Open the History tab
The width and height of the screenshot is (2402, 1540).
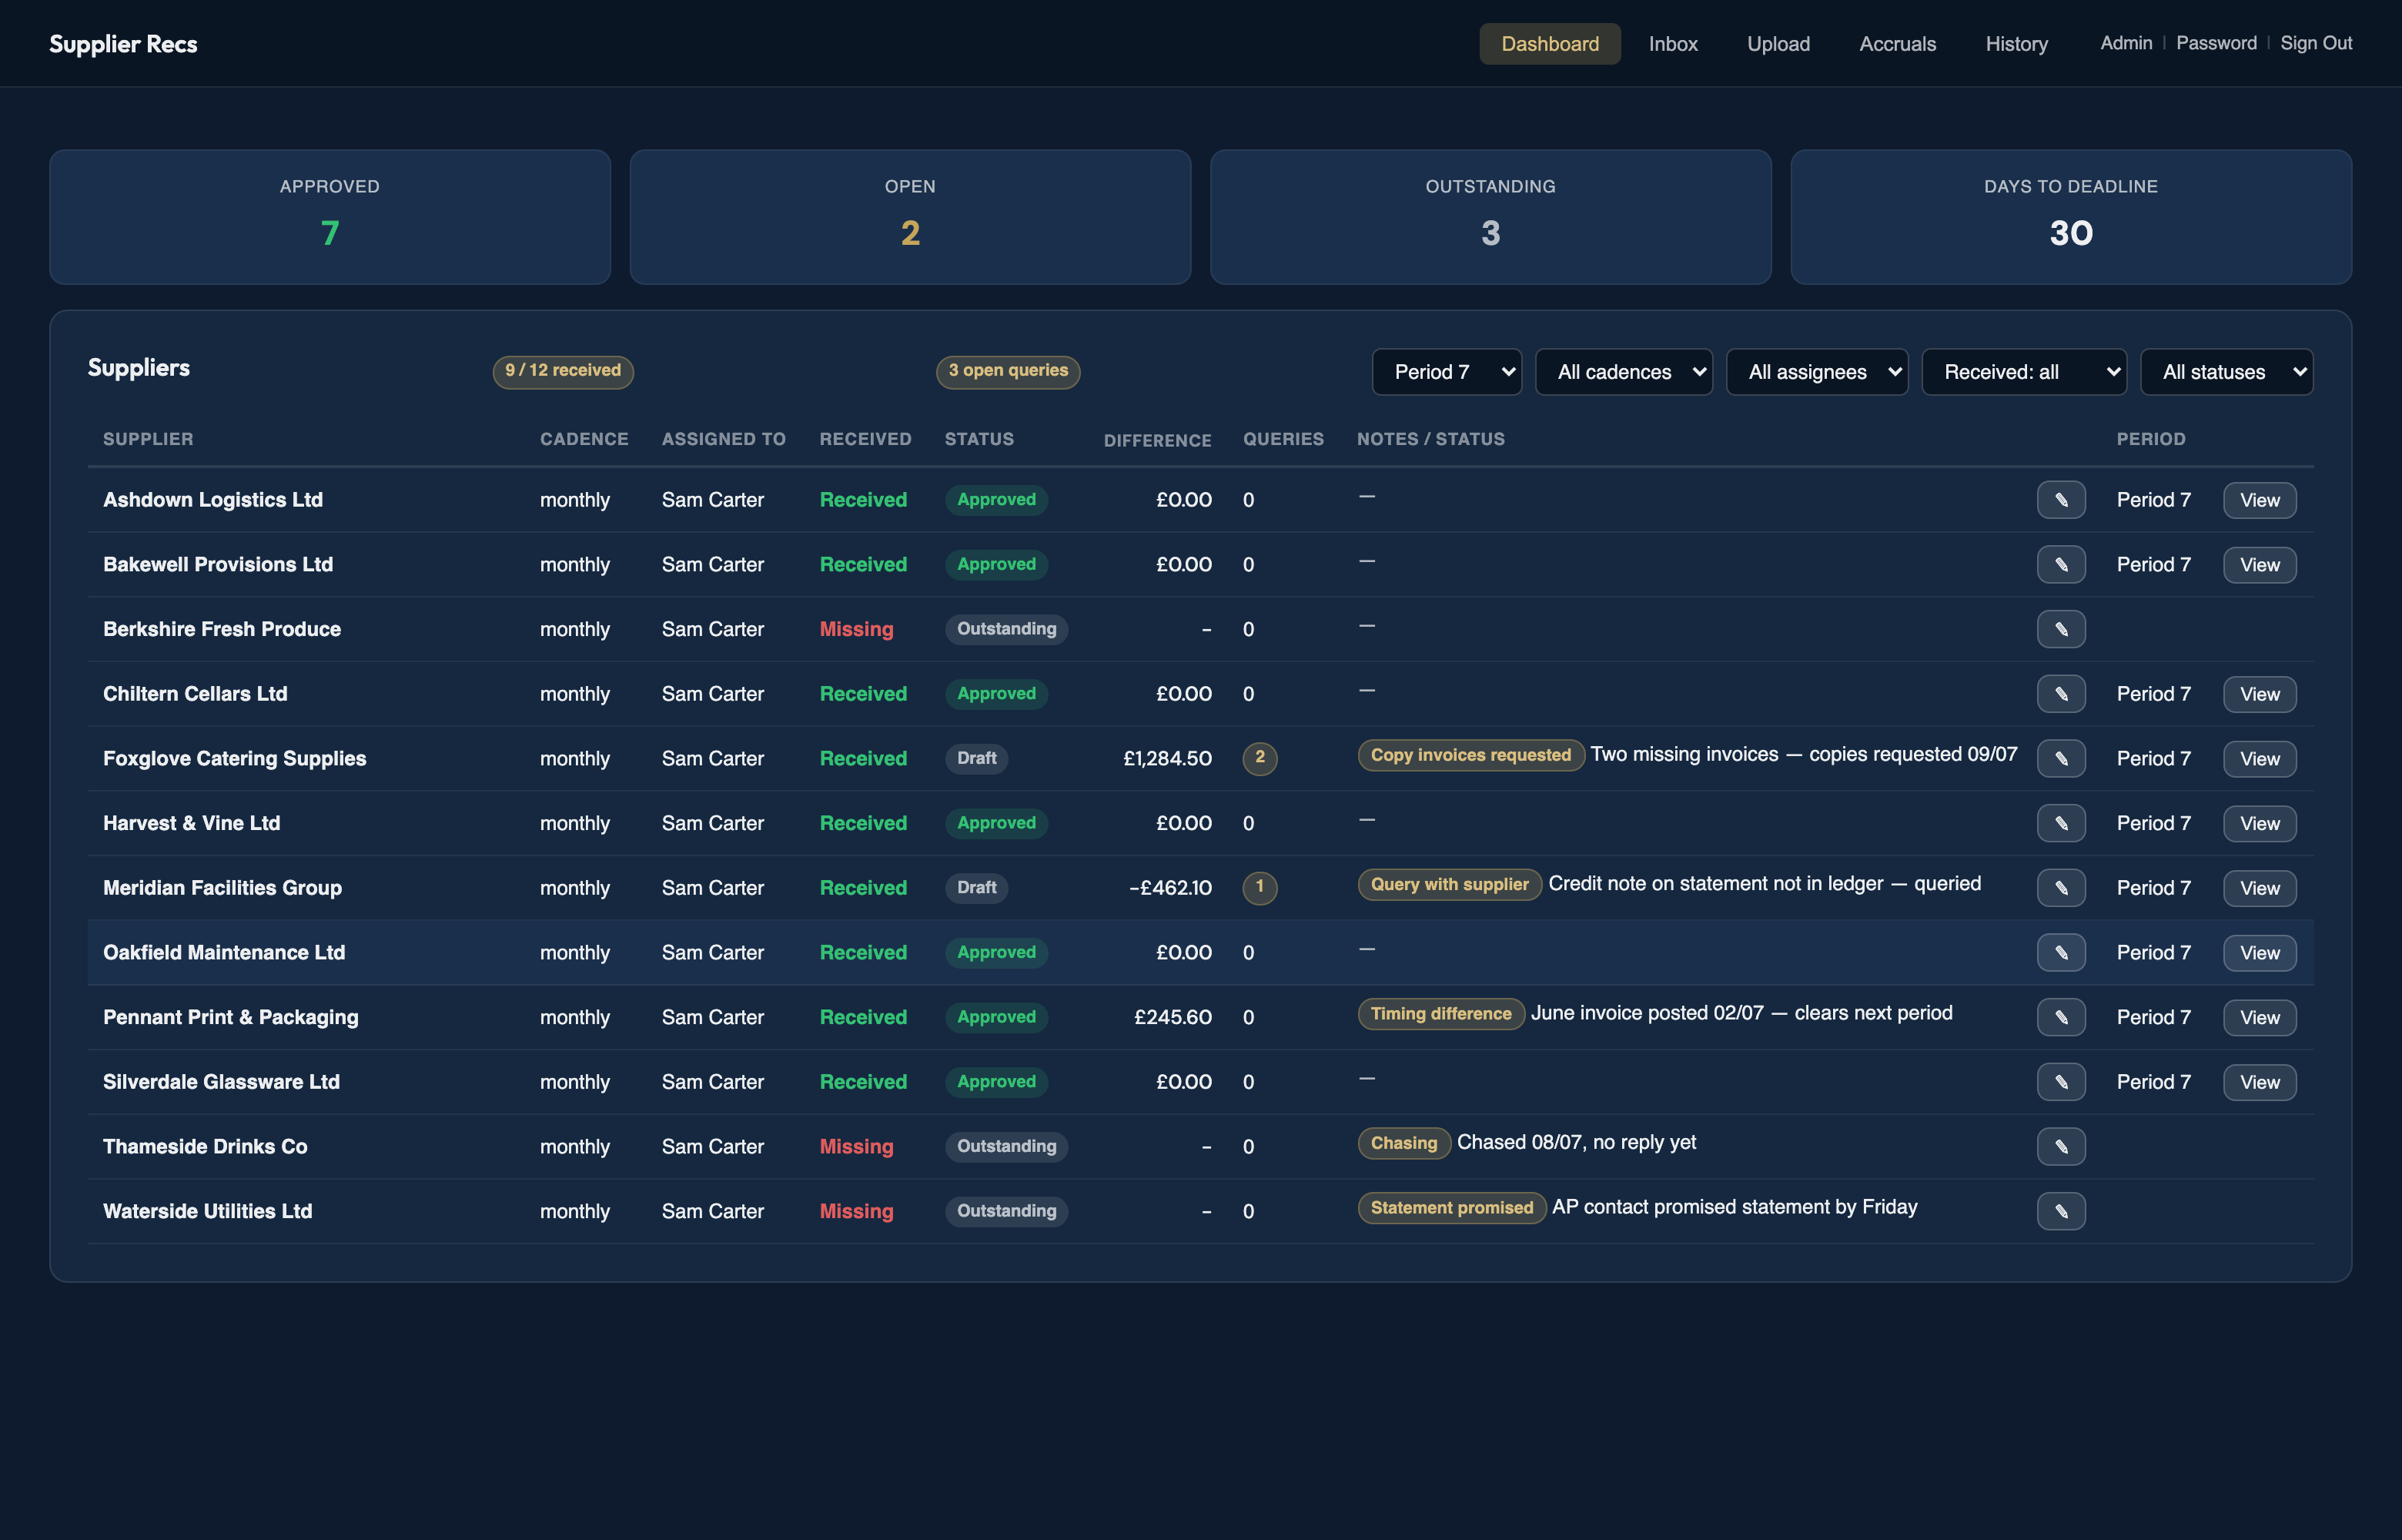(x=2016, y=44)
